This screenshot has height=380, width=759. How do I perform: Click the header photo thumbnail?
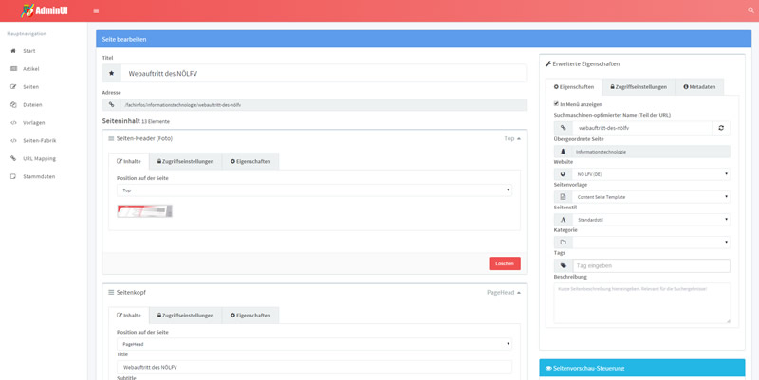click(x=144, y=211)
